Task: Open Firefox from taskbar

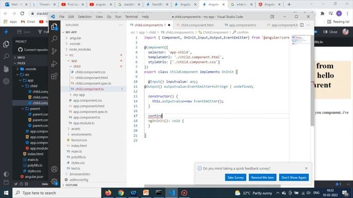Action: point(108,193)
